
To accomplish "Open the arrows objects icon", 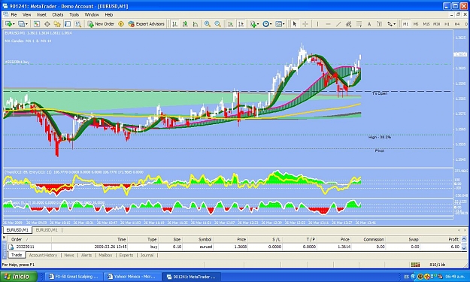I will pos(390,24).
